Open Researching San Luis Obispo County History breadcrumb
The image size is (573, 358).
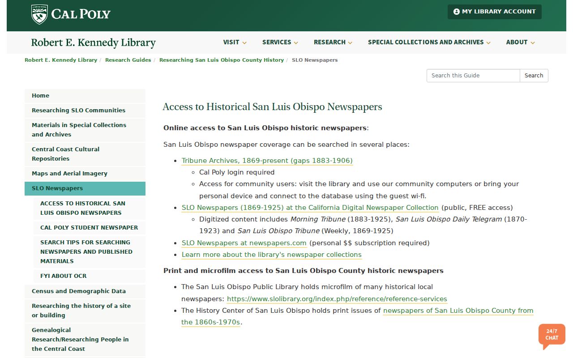(x=222, y=60)
